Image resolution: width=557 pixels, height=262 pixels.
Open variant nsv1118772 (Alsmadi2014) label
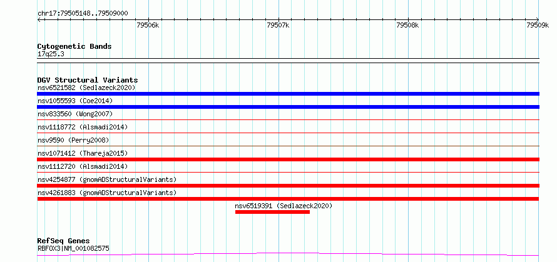(x=83, y=127)
